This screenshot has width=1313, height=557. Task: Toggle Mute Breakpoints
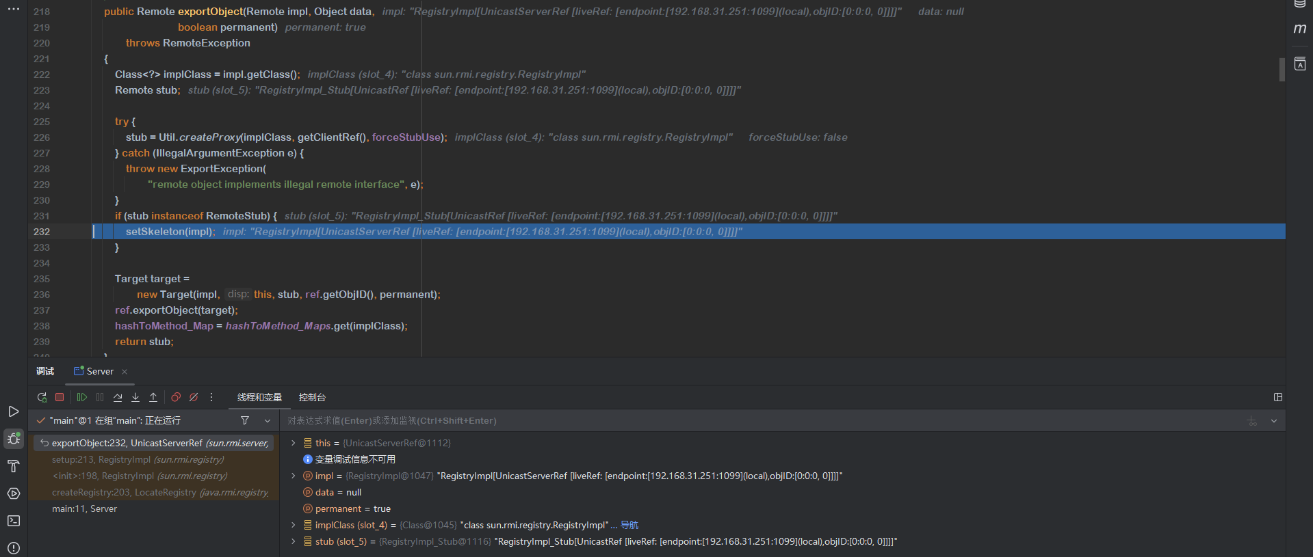point(194,397)
